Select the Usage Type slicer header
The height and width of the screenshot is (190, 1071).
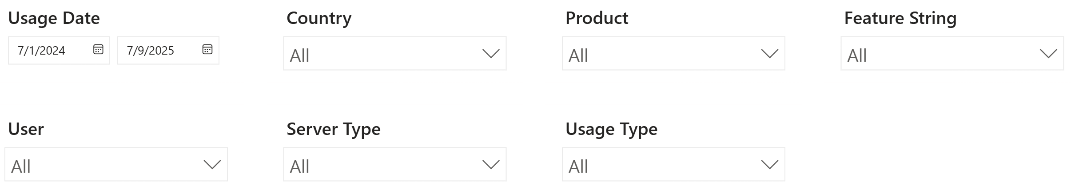click(x=611, y=129)
